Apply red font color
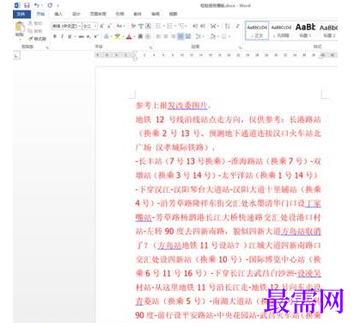 [x=129, y=36]
